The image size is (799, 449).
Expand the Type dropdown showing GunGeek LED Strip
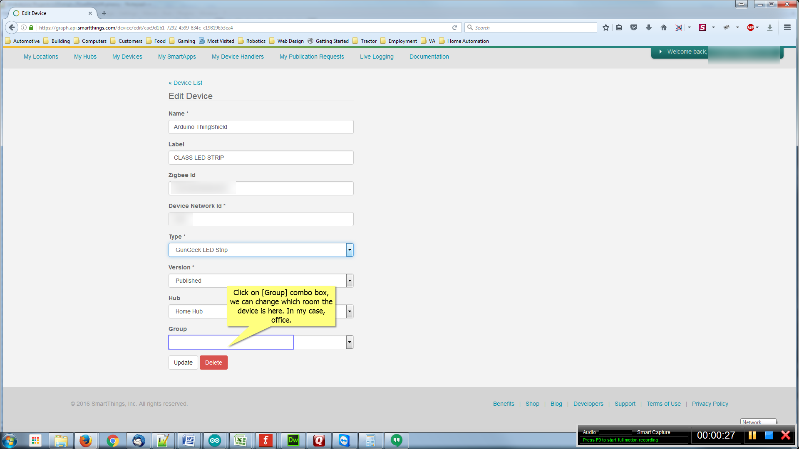350,250
